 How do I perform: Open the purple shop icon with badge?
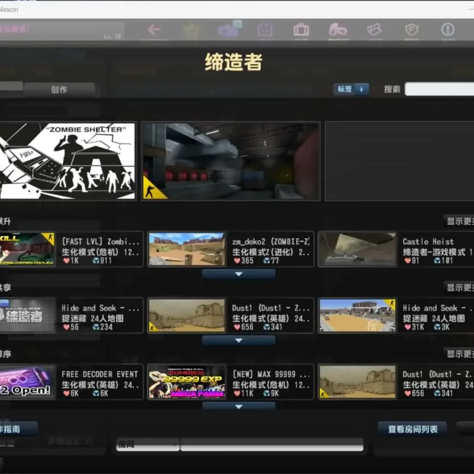pos(229,29)
